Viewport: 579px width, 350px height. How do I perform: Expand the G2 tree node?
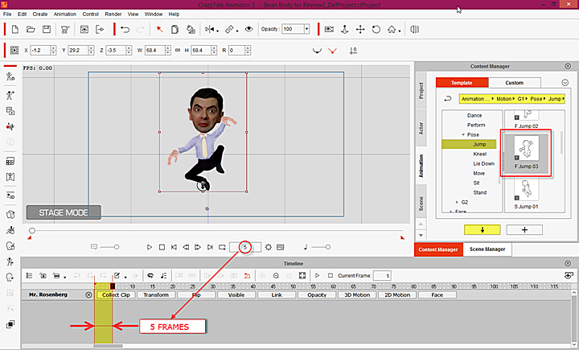tap(457, 202)
